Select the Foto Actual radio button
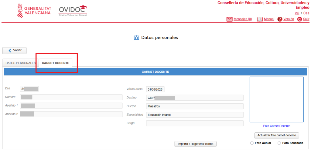 pos(252,143)
